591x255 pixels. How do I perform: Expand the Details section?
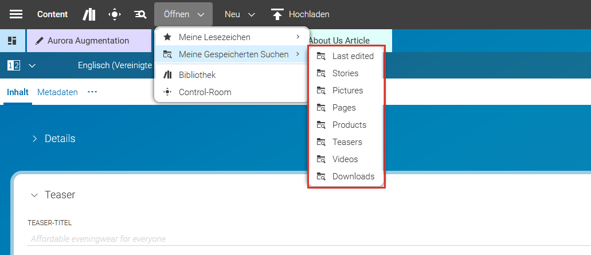point(34,139)
